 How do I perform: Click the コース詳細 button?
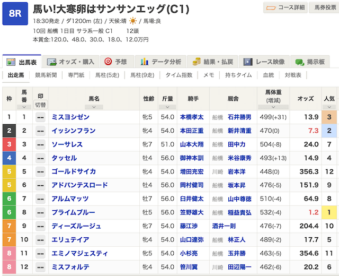pyautogui.click(x=285, y=8)
